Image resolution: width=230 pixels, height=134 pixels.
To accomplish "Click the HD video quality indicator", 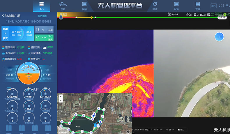I will [x=201, y=15].
